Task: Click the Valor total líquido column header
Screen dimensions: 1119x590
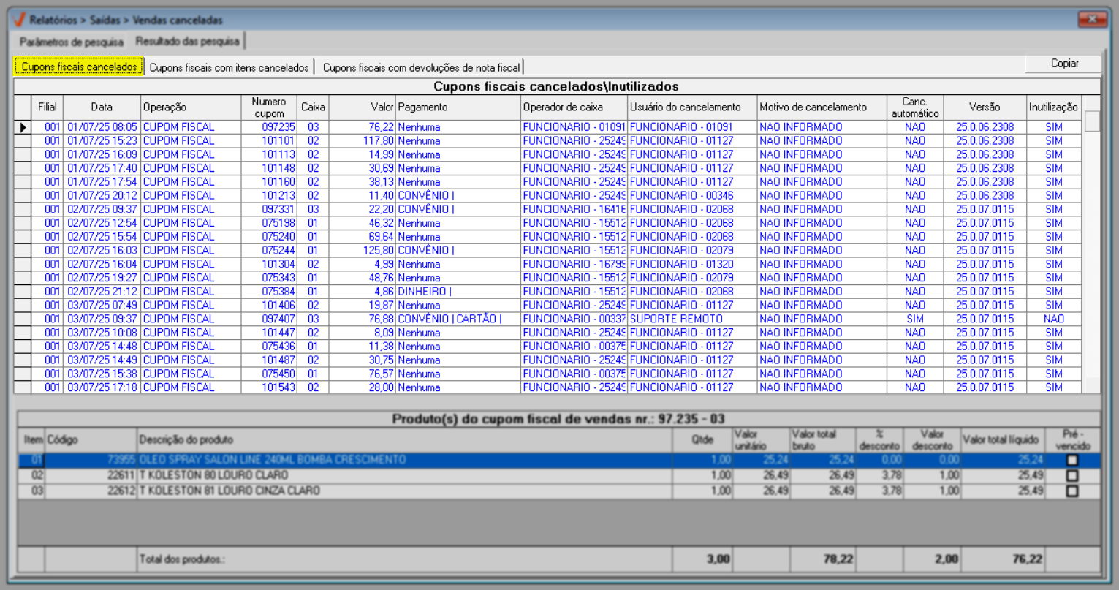Action: (x=1001, y=440)
